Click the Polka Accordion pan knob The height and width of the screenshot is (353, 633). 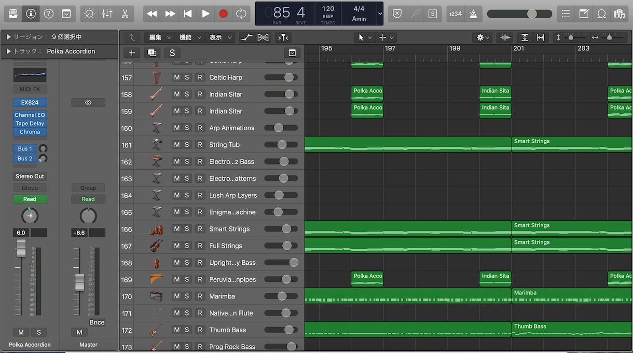[30, 216]
